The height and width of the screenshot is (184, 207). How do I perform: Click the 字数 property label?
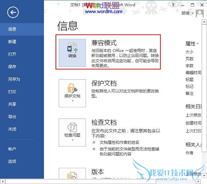coord(189,66)
